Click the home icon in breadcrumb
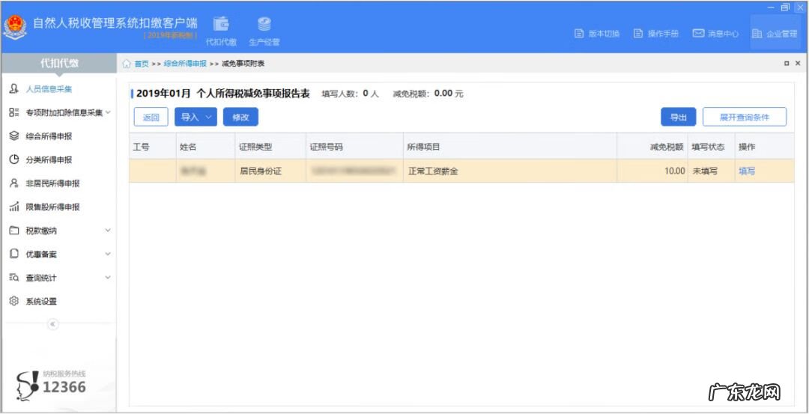Screen dimensions: 809x414 [127, 64]
